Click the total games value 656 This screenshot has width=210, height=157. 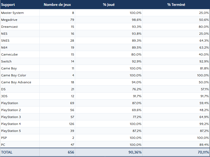[71, 152]
